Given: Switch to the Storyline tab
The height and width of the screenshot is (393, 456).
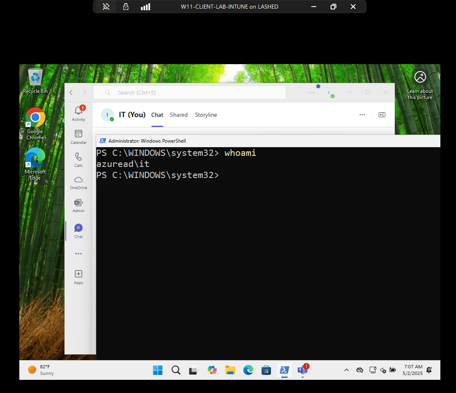Looking at the screenshot, I should pyautogui.click(x=206, y=115).
